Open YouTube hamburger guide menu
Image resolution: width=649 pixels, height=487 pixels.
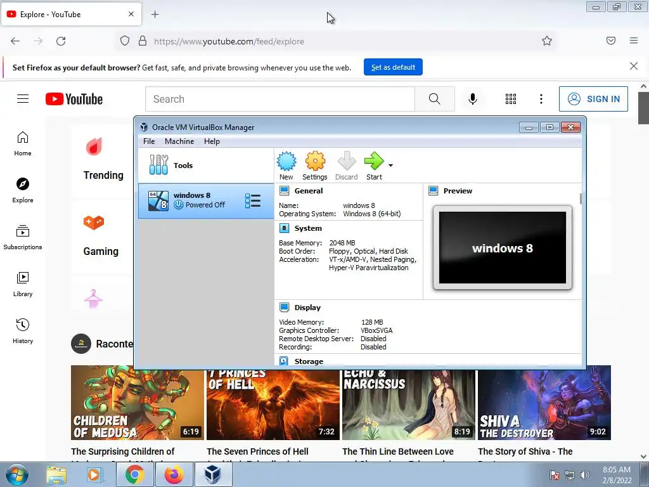tap(23, 98)
